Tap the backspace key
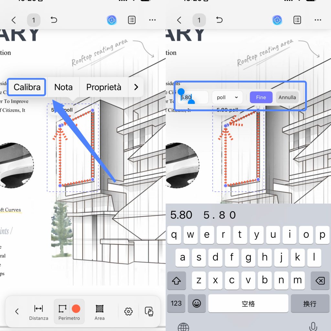 [x=320, y=281]
